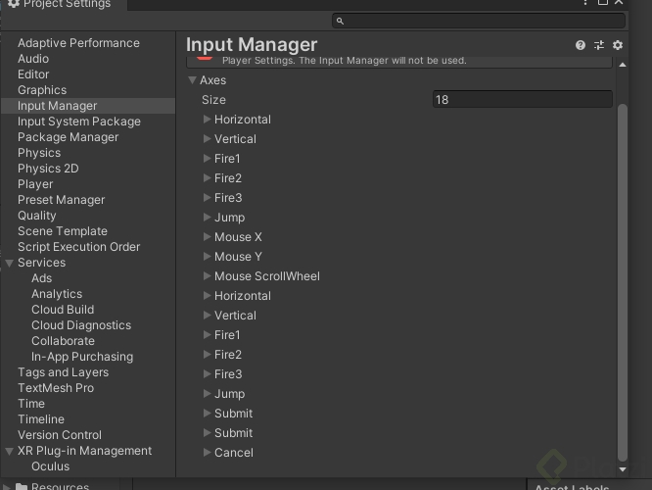Viewport: 652px width, 490px height.
Task: Open Time settings
Action: [31, 404]
